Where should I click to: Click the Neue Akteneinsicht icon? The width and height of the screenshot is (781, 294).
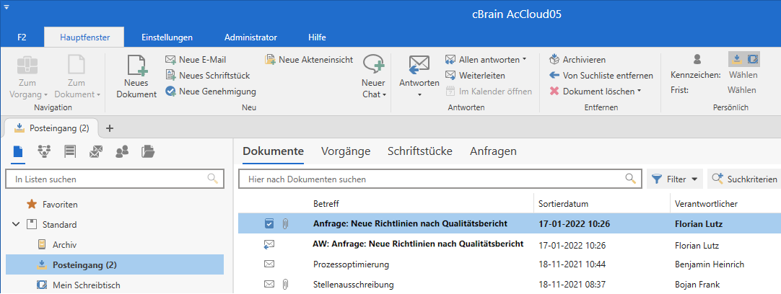(x=270, y=60)
